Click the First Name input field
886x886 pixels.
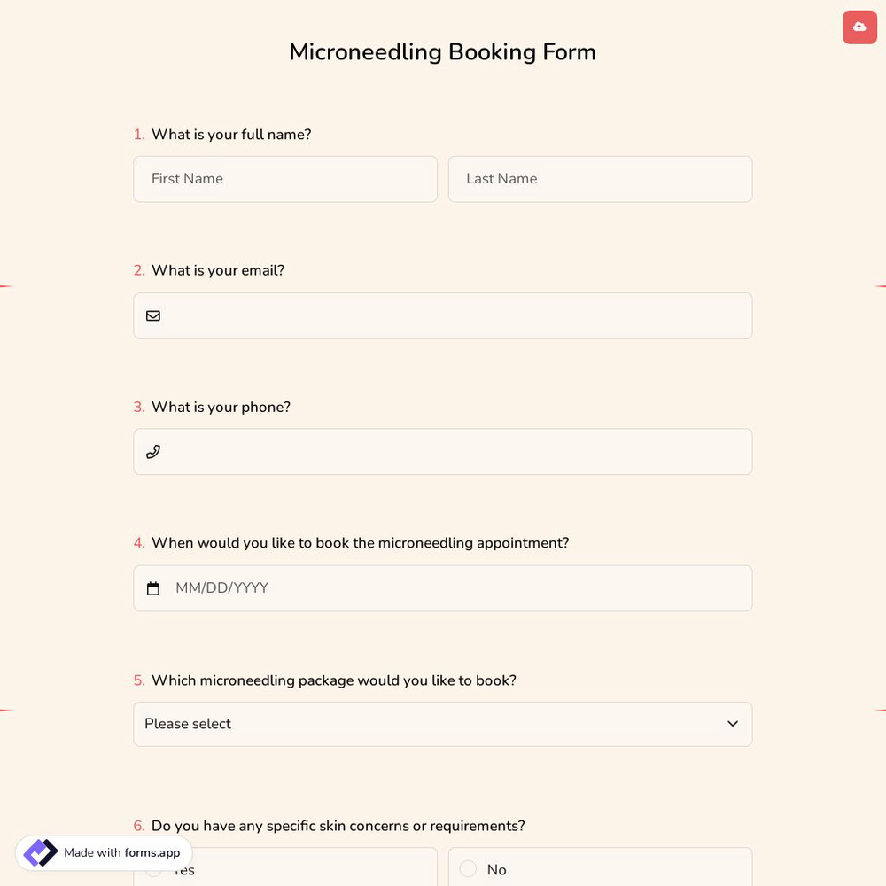pyautogui.click(x=285, y=179)
